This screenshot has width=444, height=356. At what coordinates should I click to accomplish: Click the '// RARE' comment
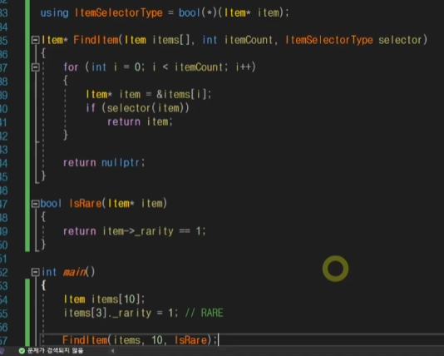[204, 313]
